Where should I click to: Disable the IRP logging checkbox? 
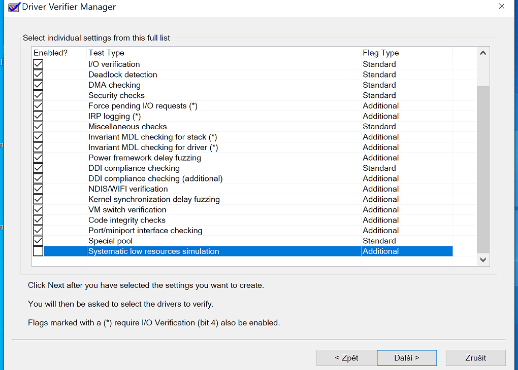(x=38, y=116)
